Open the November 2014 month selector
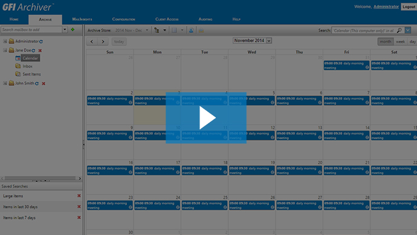Screen dimensions: 417x235 point(252,40)
